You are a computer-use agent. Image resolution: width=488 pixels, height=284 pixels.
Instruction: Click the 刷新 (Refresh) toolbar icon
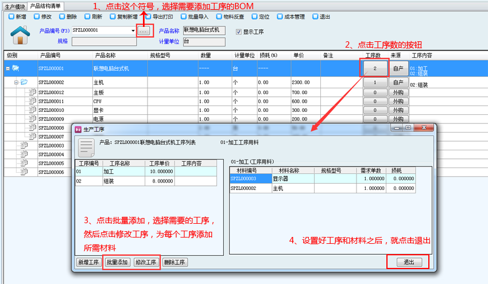click(87, 17)
